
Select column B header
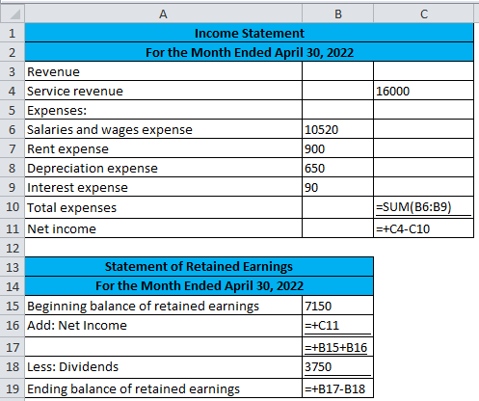[337, 14]
